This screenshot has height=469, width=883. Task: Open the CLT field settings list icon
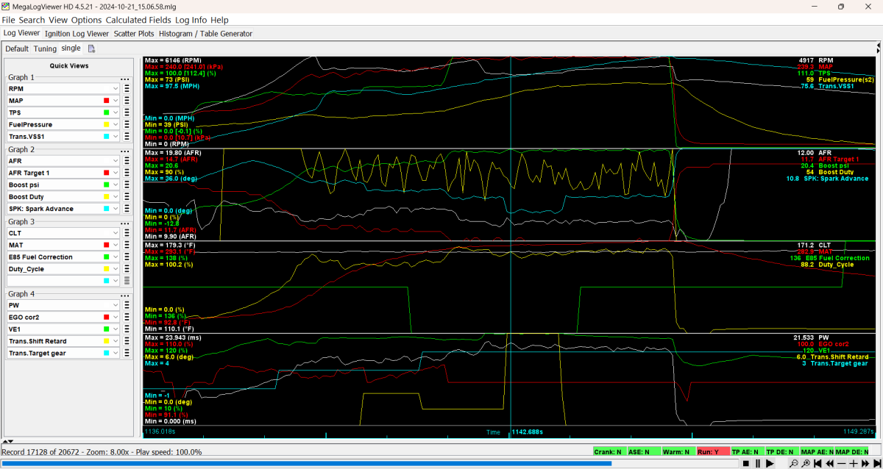click(127, 232)
